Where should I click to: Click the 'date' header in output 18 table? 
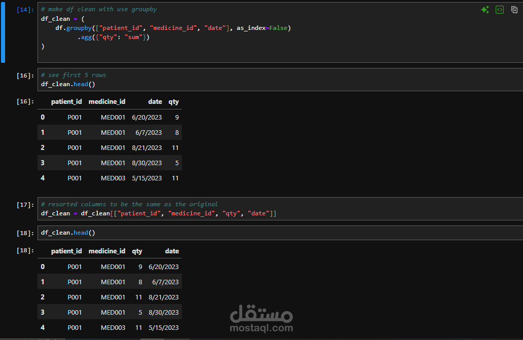[x=172, y=251]
